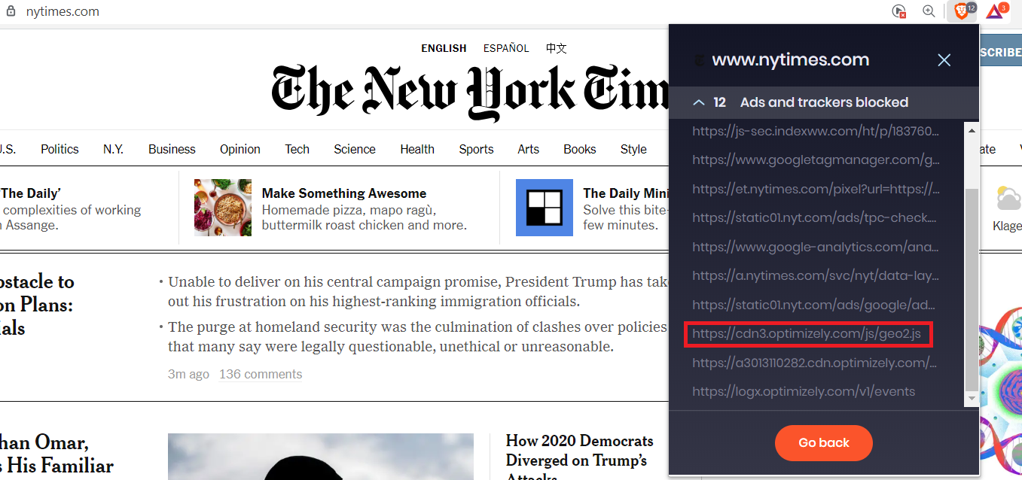
Task: Click the crossword puzzle grid icon
Action: (544, 208)
